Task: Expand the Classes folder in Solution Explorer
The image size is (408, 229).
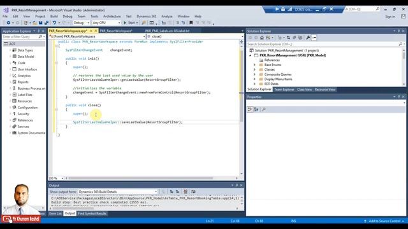Action: click(x=255, y=69)
